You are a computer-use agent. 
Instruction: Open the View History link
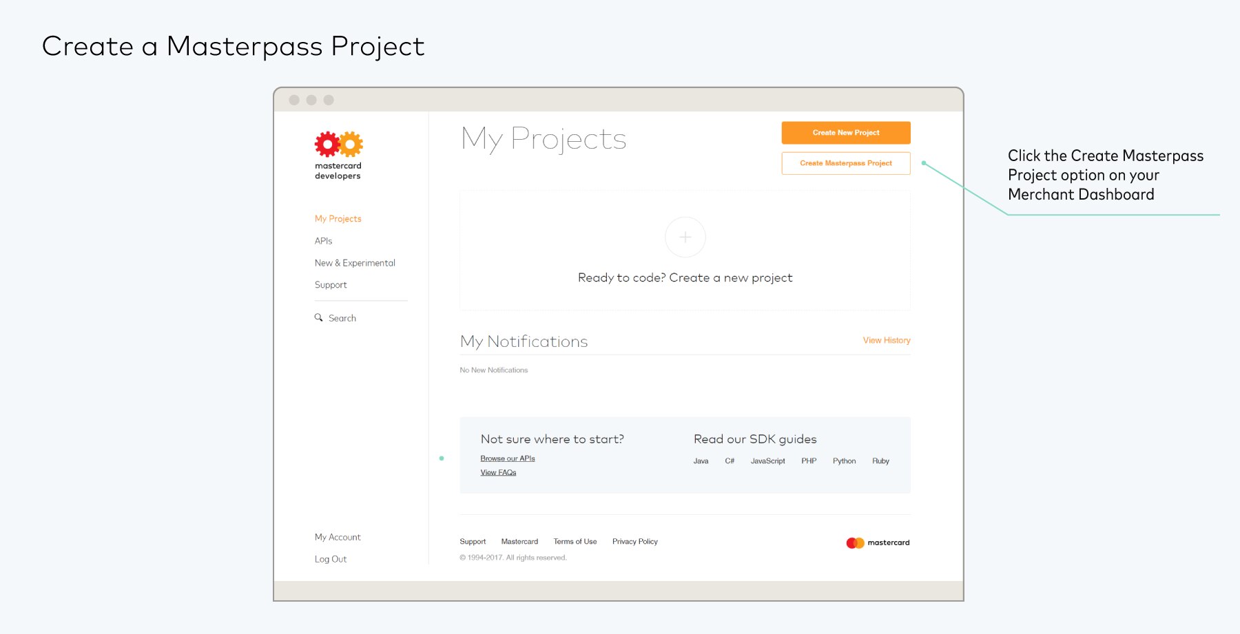[886, 340]
